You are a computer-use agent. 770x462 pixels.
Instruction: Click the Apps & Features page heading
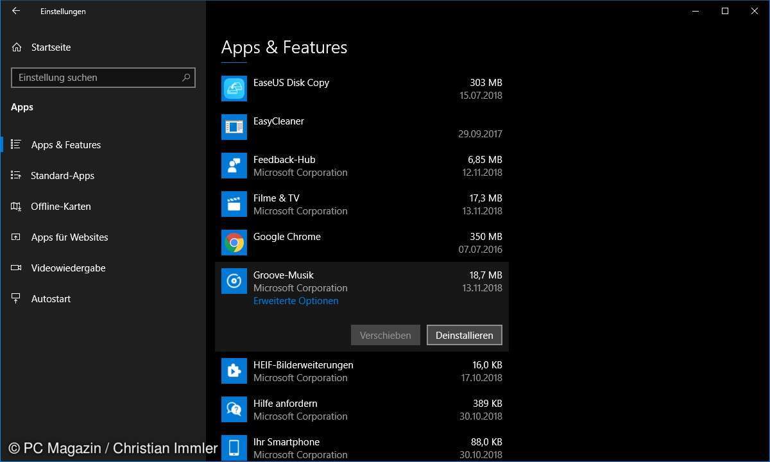(284, 47)
